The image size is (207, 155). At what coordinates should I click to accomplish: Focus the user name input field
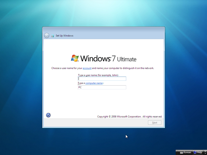tap(102, 79)
